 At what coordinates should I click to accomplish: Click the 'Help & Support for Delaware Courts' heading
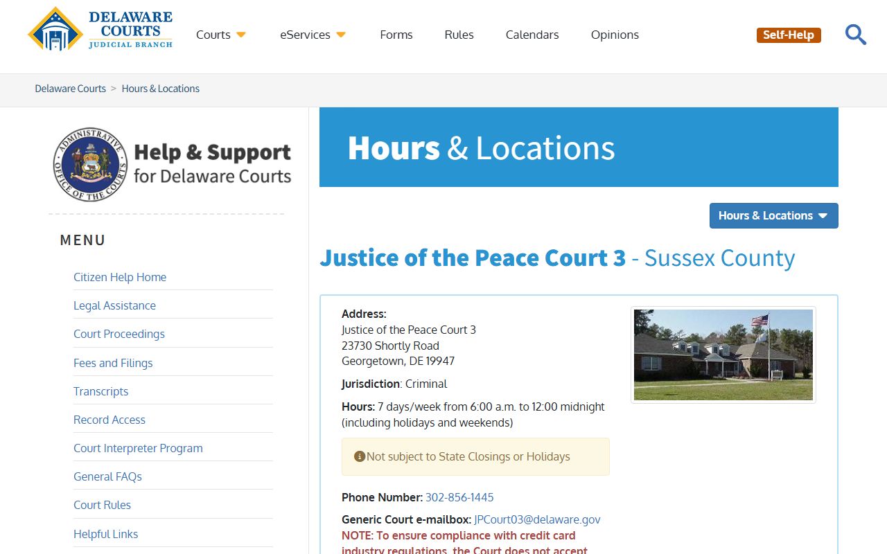pyautogui.click(x=212, y=164)
